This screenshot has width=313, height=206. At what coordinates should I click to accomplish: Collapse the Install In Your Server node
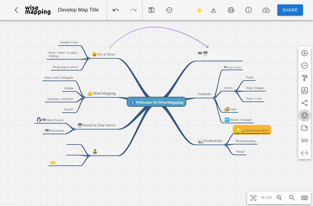pos(74,129)
